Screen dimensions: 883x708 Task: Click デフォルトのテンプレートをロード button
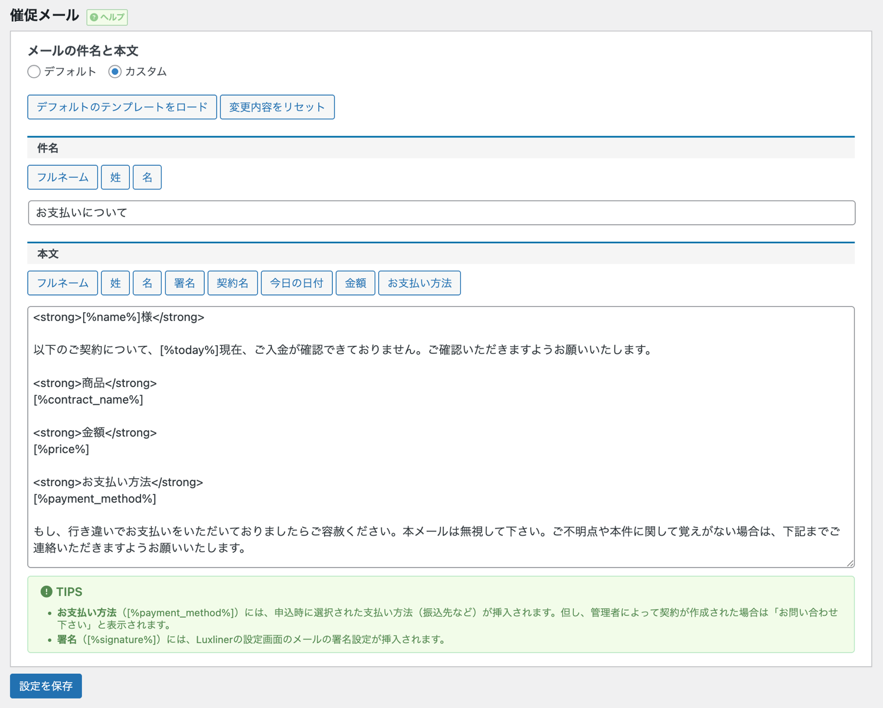pos(122,107)
